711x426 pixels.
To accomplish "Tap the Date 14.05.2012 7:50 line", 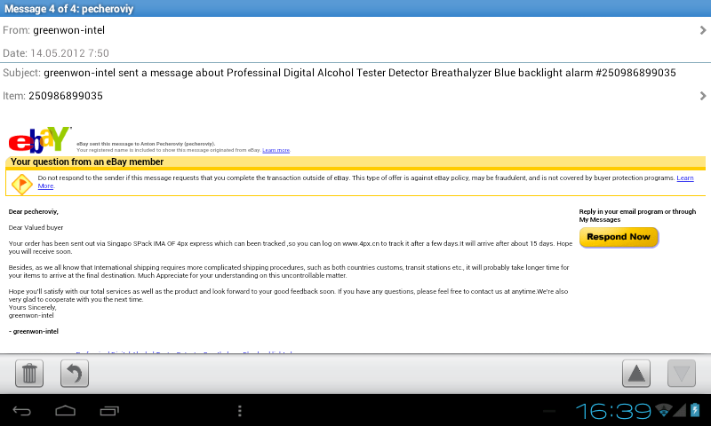I will point(56,53).
